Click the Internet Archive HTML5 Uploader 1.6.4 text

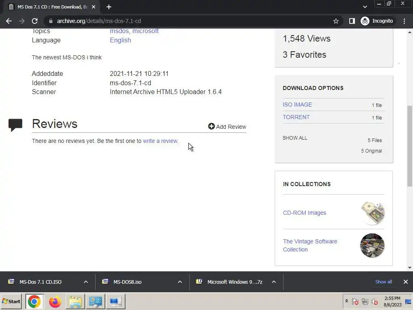point(166,92)
